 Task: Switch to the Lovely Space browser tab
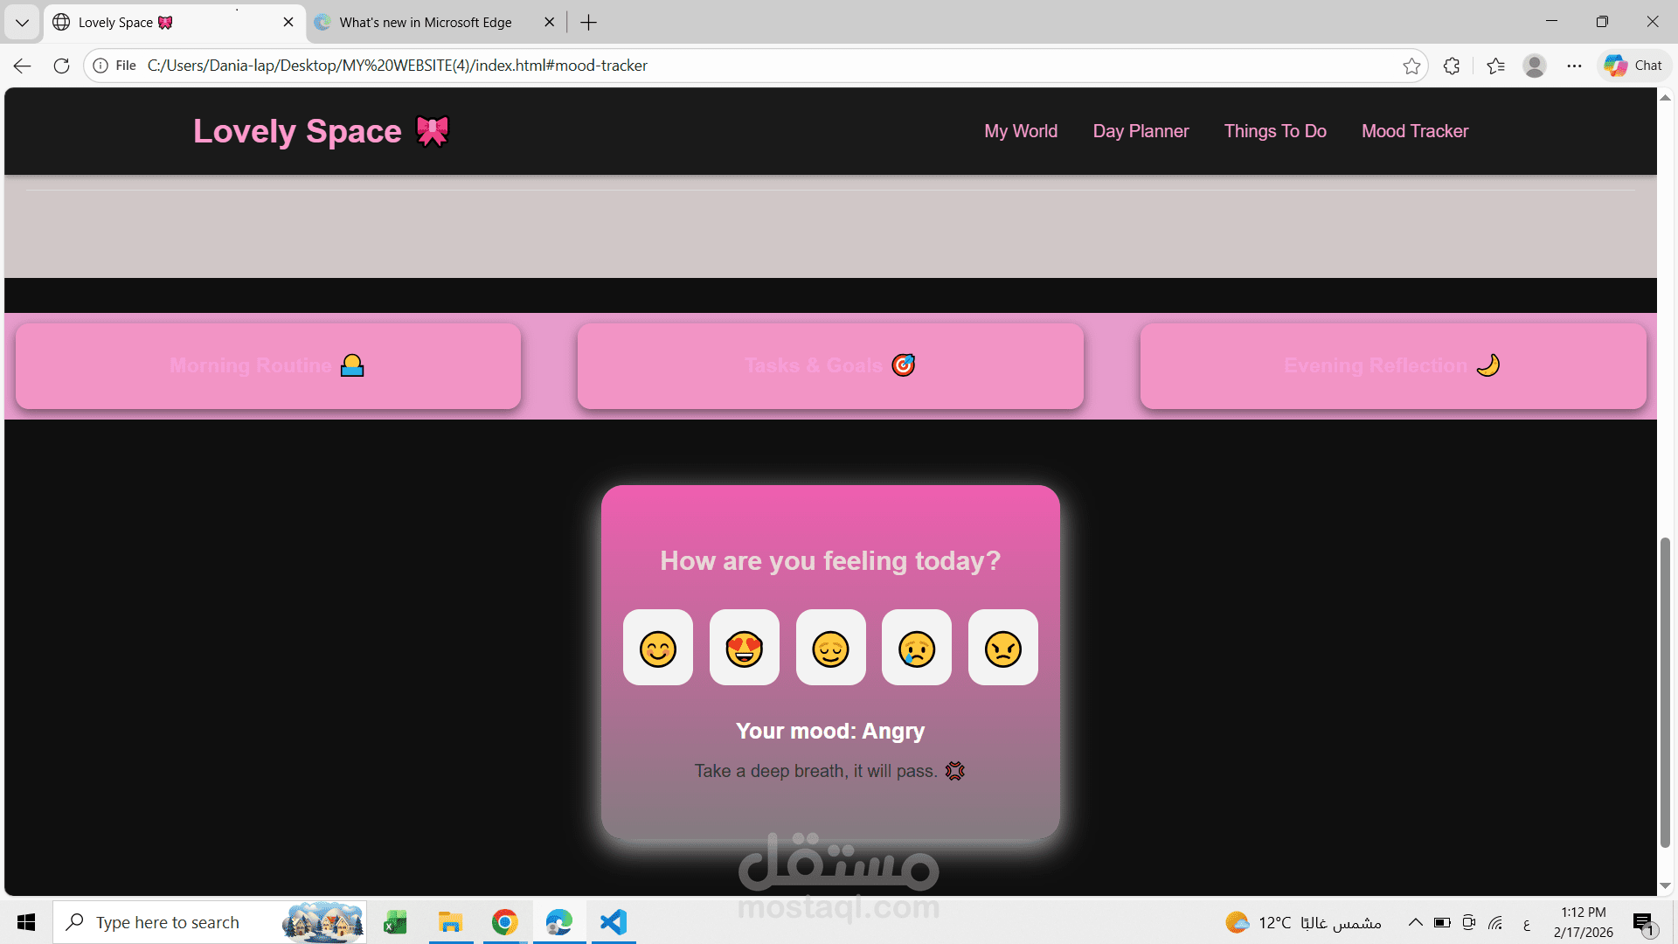175,23
